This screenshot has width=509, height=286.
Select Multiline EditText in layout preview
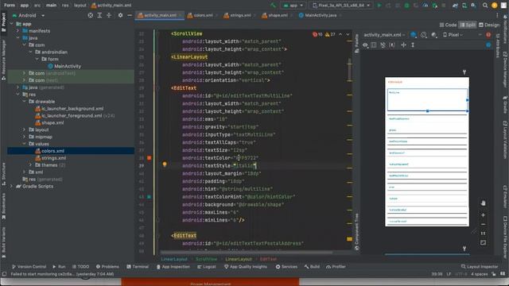click(427, 100)
